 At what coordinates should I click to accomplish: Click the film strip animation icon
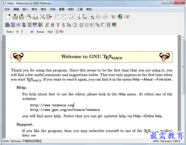pyautogui.click(x=109, y=25)
